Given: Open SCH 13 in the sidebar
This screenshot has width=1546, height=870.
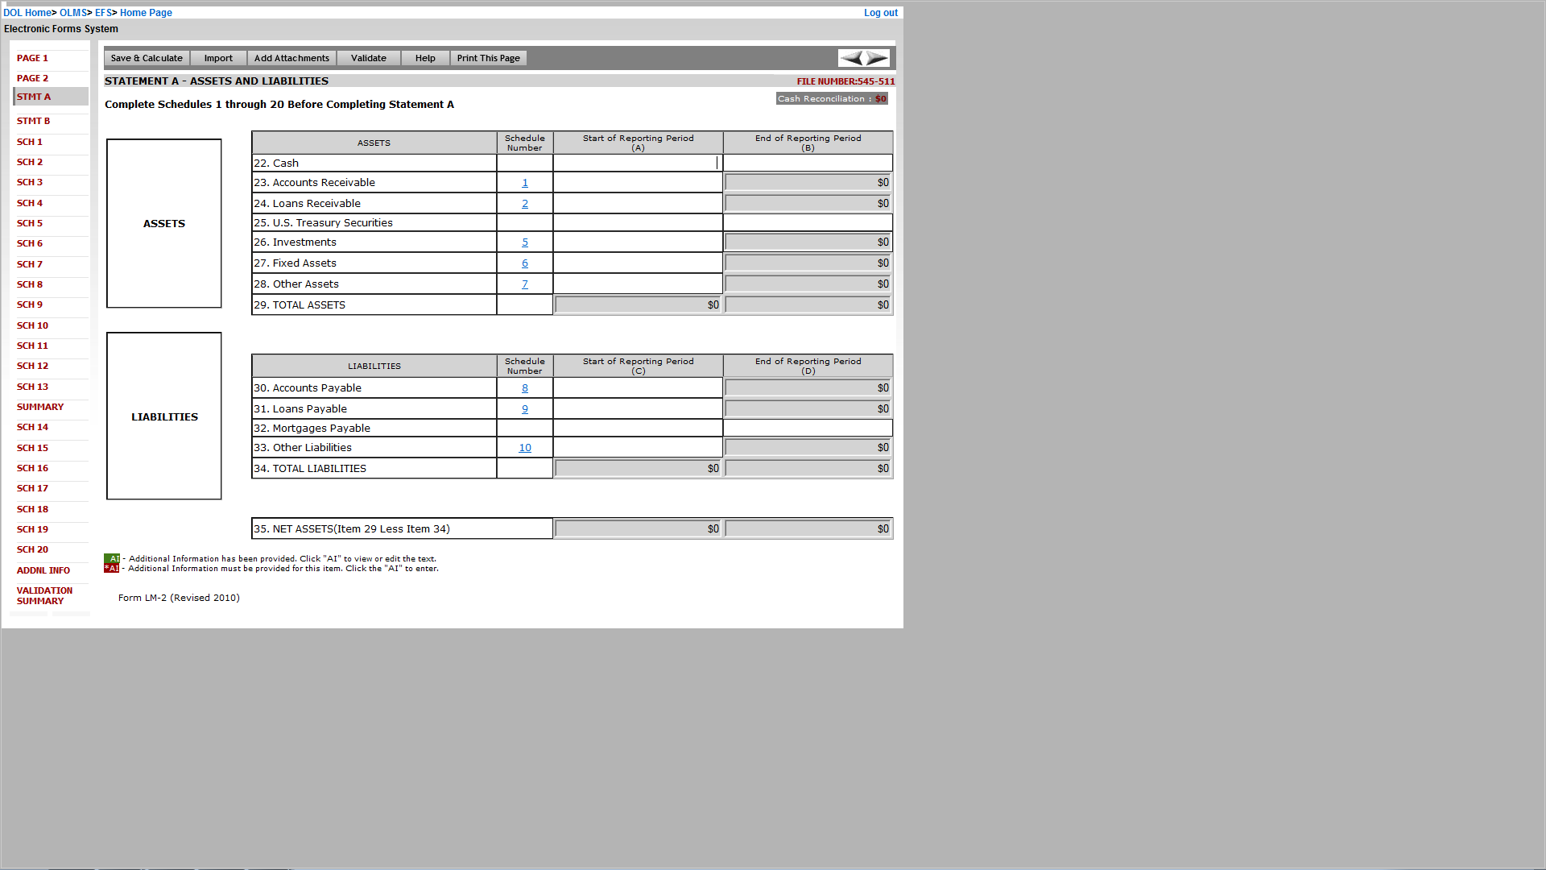Looking at the screenshot, I should coord(32,387).
